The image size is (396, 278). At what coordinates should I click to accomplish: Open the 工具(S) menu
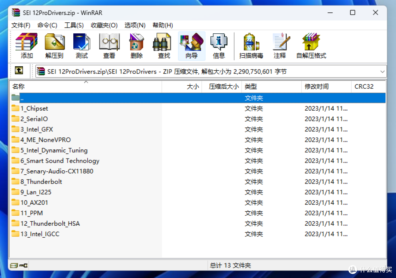pos(74,25)
